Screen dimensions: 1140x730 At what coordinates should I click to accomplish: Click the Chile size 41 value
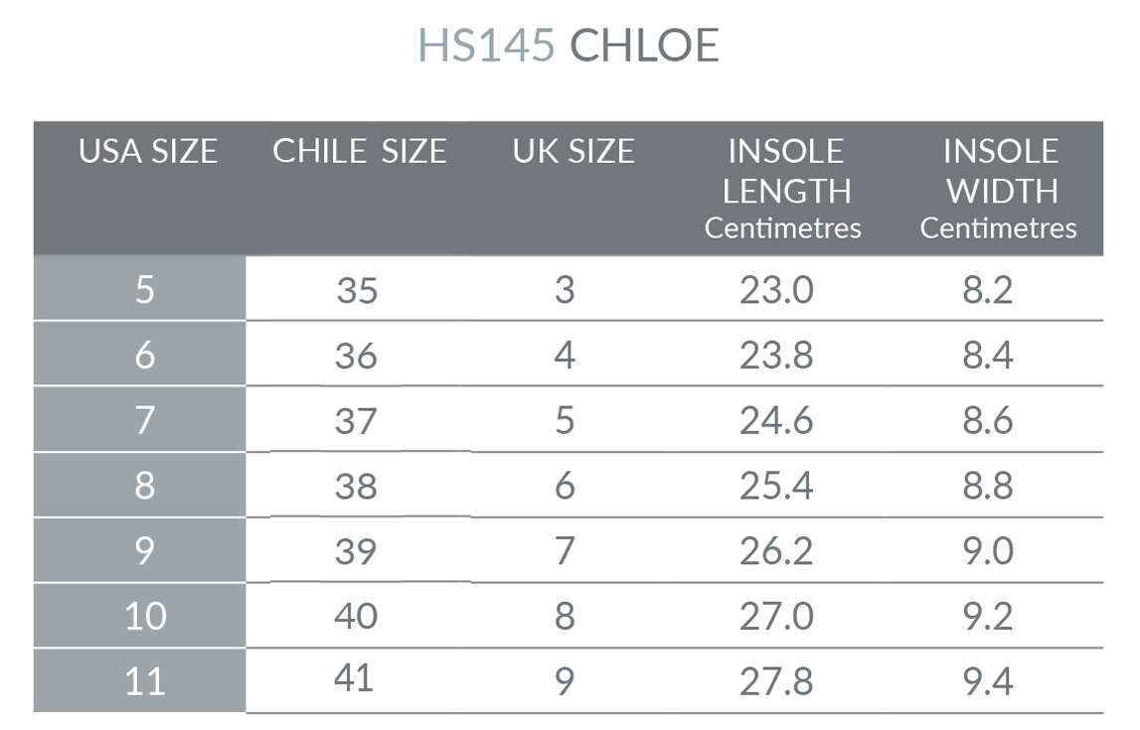[356, 678]
